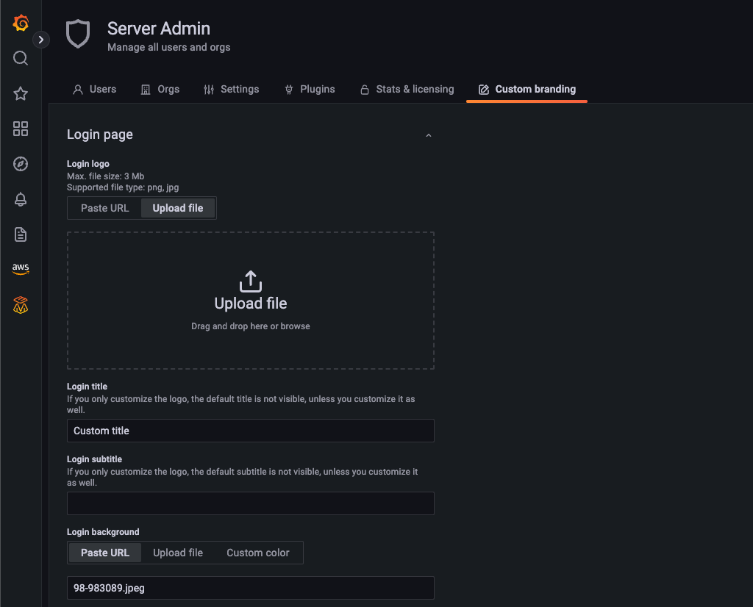The width and height of the screenshot is (753, 607).
Task: Click the orange plugin icon below AWS
Action: click(20, 304)
